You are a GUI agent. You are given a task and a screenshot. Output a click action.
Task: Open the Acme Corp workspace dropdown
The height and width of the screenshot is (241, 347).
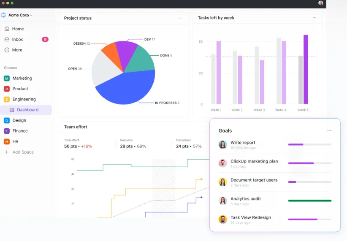click(x=20, y=15)
